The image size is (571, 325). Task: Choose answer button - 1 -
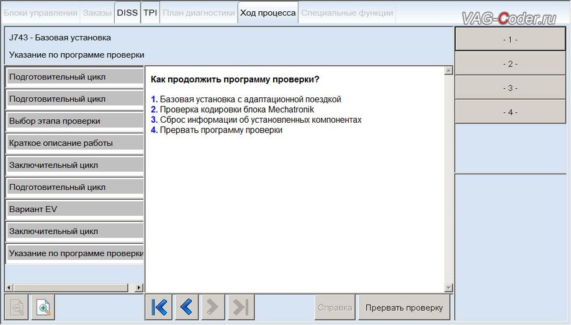click(510, 39)
